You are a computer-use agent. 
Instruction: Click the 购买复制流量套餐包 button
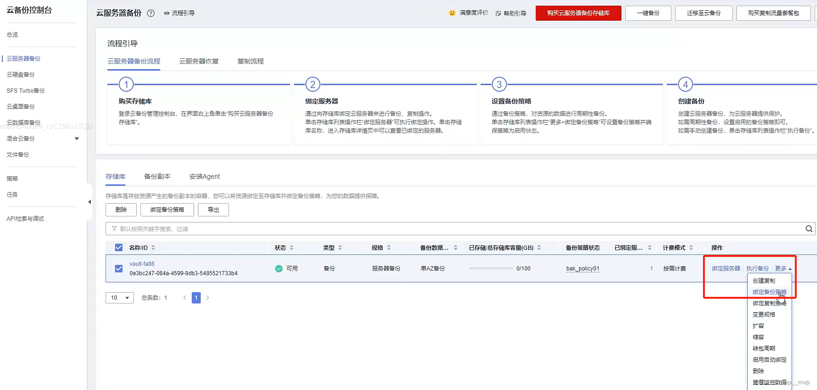(774, 13)
